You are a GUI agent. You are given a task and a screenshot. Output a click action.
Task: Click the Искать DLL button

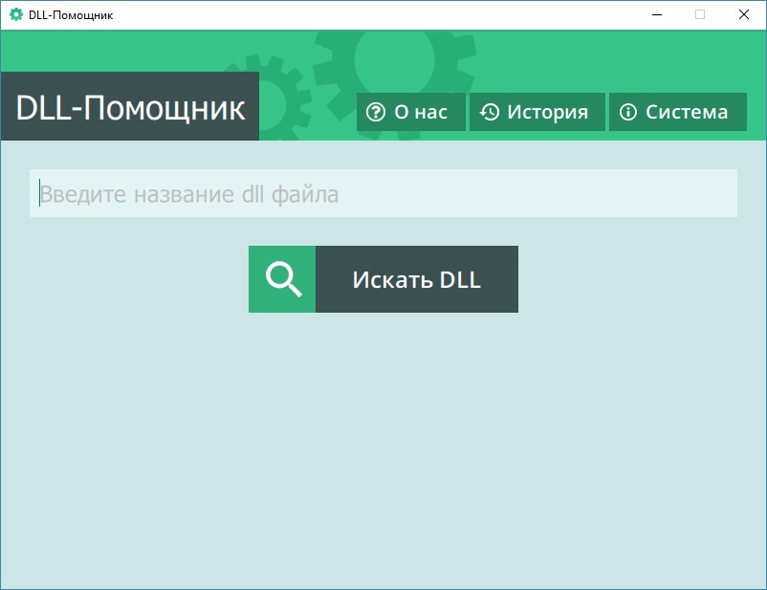(x=383, y=279)
